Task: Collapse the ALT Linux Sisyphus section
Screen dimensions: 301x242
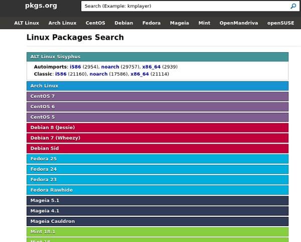Action: pos(158,57)
